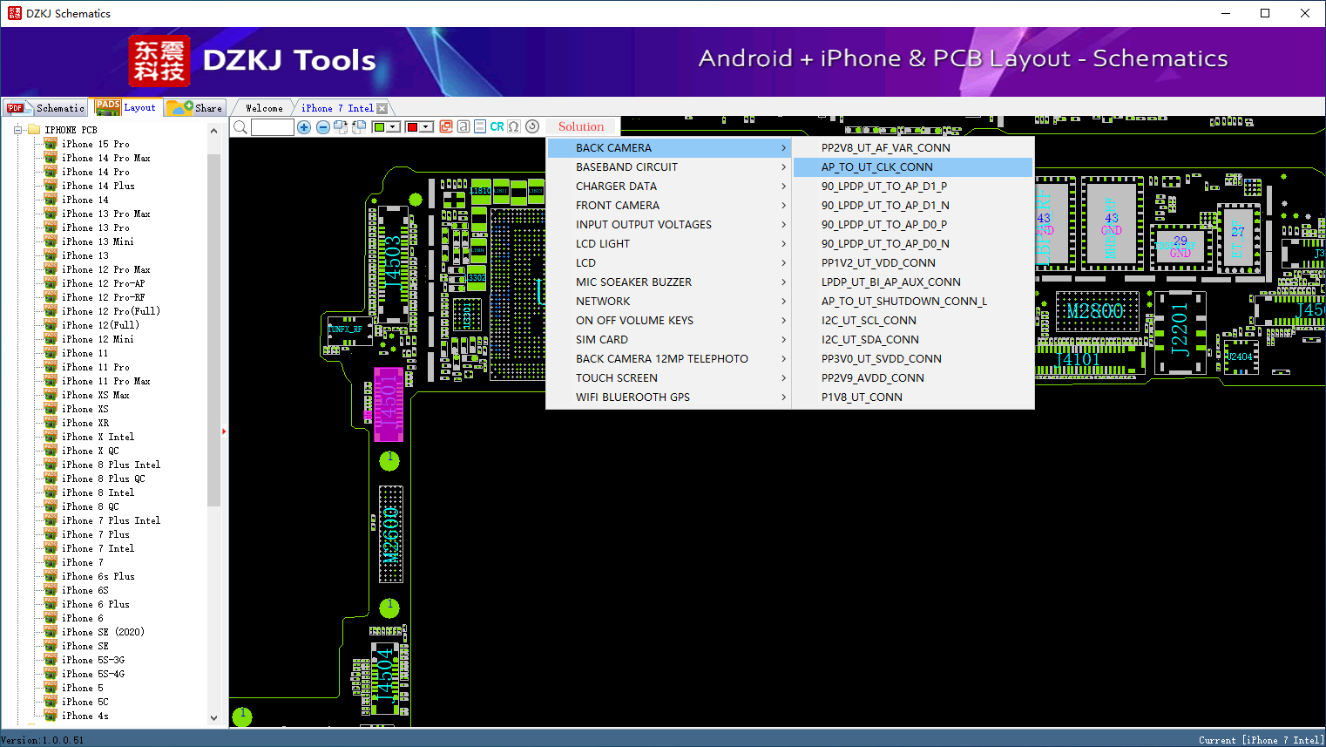Click the search text input field
The image size is (1326, 747).
click(x=273, y=127)
